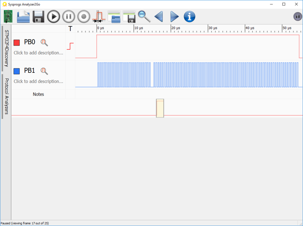This screenshot has height=226, width=303.
Task: Click the window resize grip corner
Action: point(301,224)
